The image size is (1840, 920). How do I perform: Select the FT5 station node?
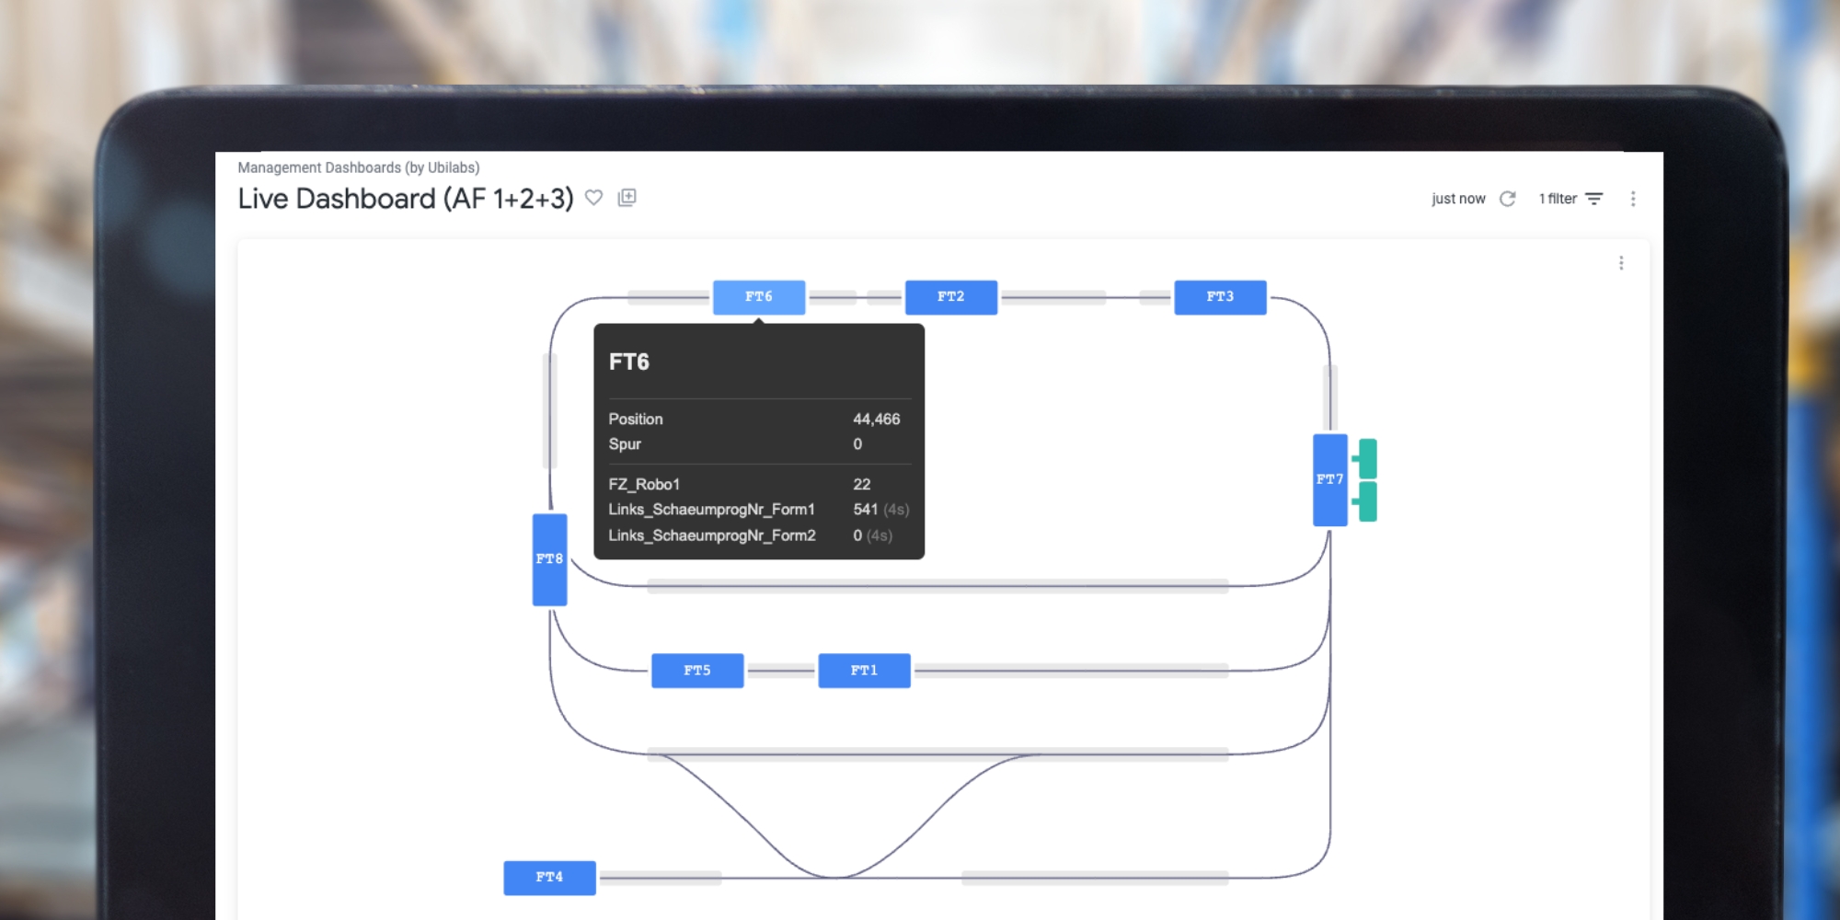(x=697, y=671)
